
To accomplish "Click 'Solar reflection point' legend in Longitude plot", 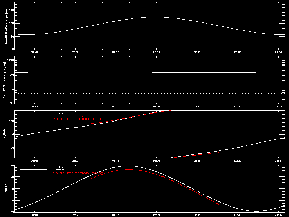I will click(78, 119).
